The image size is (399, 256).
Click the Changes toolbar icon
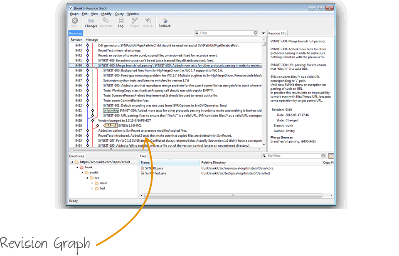coord(91,22)
